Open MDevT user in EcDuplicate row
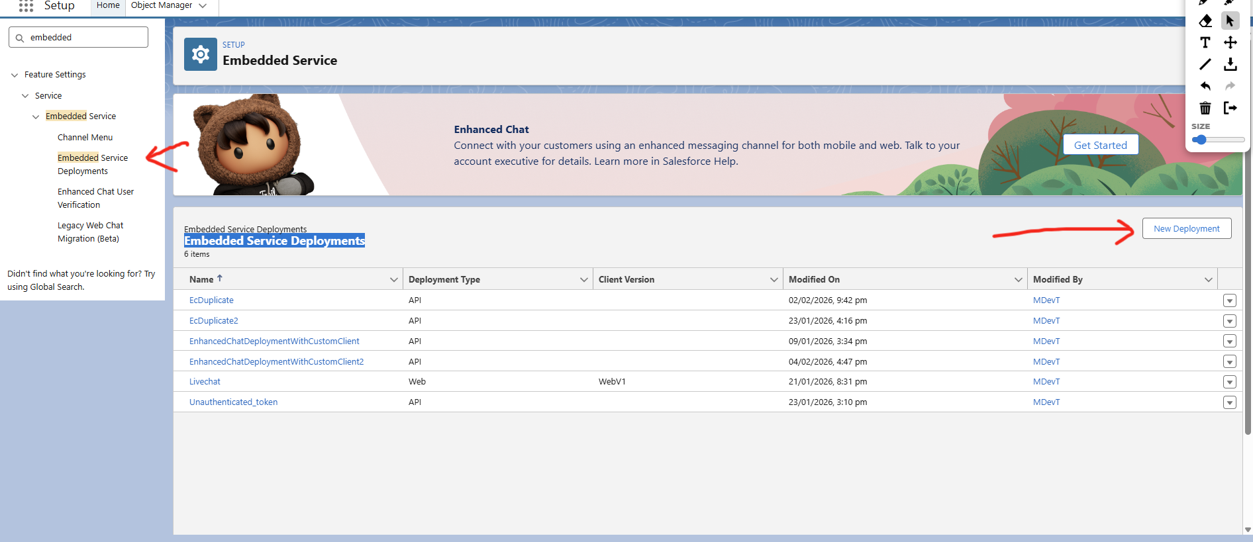Viewport: 1253px width, 542px height. pyautogui.click(x=1046, y=300)
